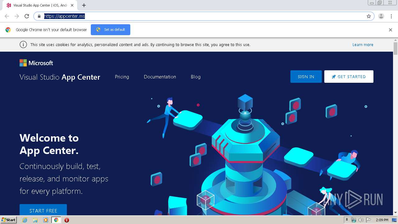Open Chrome three-dot menu
The image size is (398, 224).
click(391, 16)
